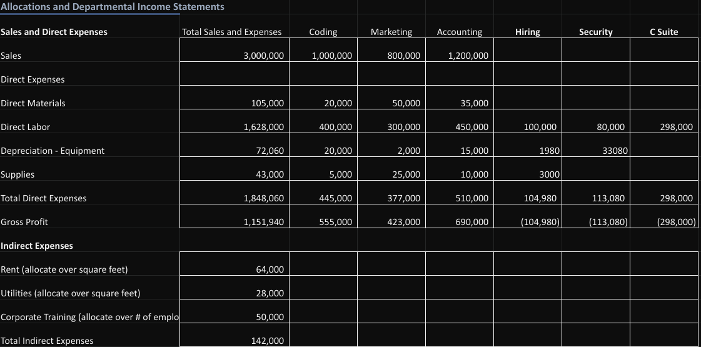
Task: Select Accounting Depreciation cell 15,000
Action: 460,145
